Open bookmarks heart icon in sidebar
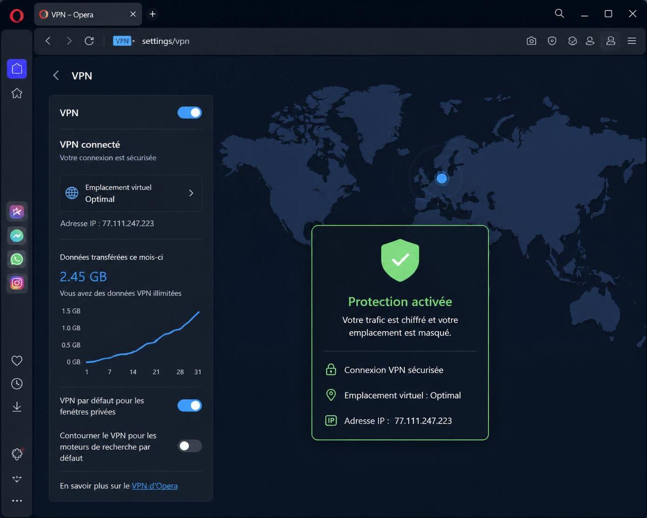 click(17, 361)
